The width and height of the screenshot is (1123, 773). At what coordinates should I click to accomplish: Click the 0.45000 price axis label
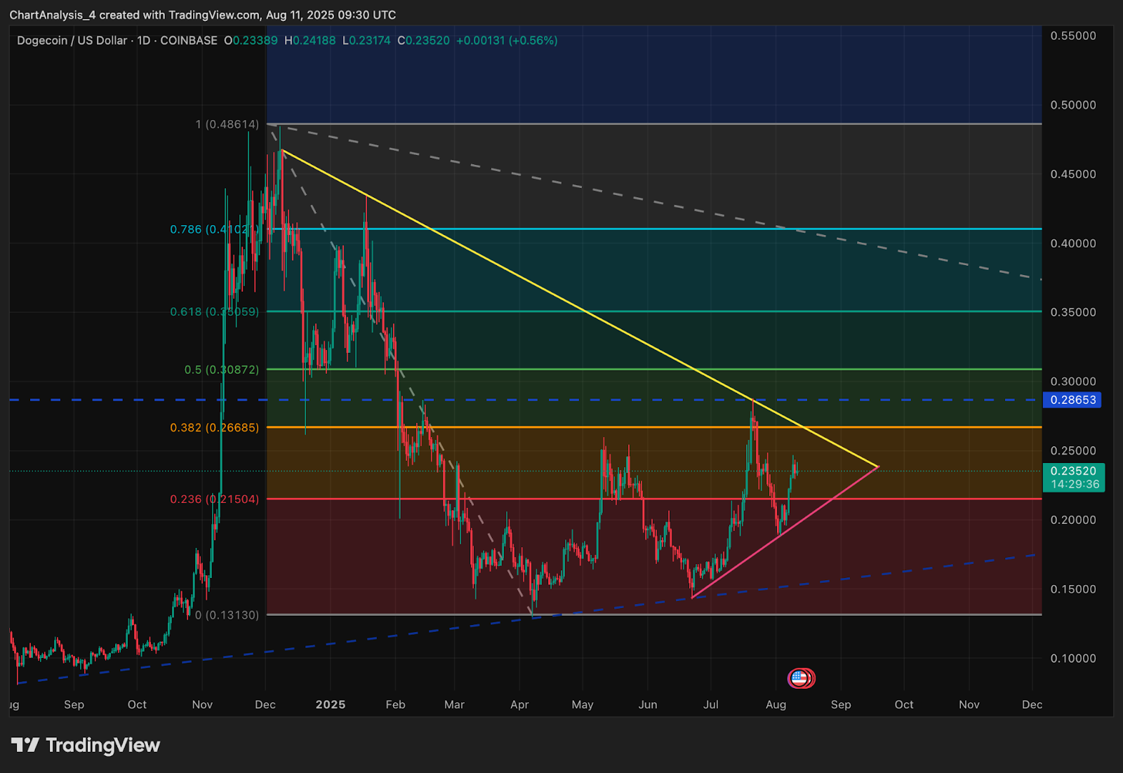(1073, 174)
